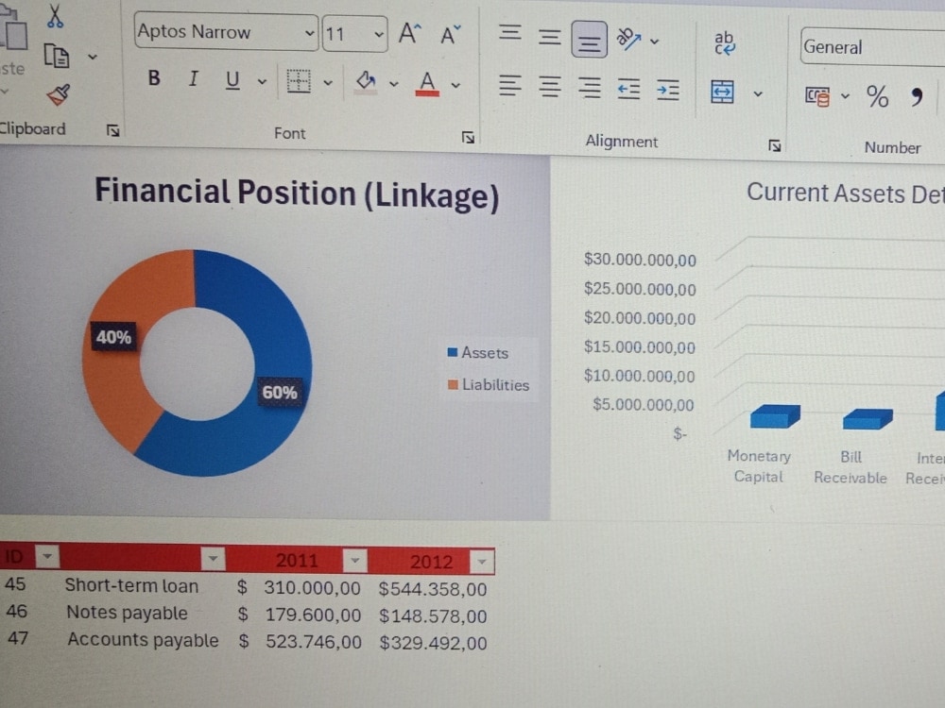Image resolution: width=945 pixels, height=708 pixels.
Task: Decrease font size with A down
Action: coord(450,35)
